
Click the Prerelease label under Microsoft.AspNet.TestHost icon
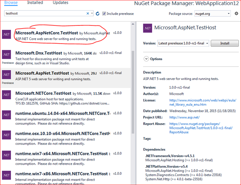8,83
